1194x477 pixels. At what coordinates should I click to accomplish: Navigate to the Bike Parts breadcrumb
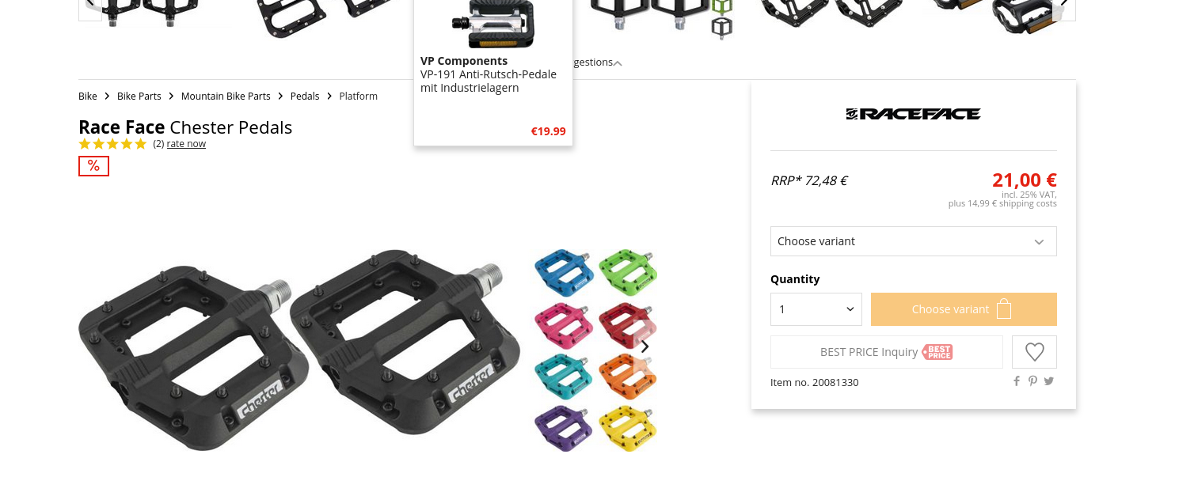139,97
